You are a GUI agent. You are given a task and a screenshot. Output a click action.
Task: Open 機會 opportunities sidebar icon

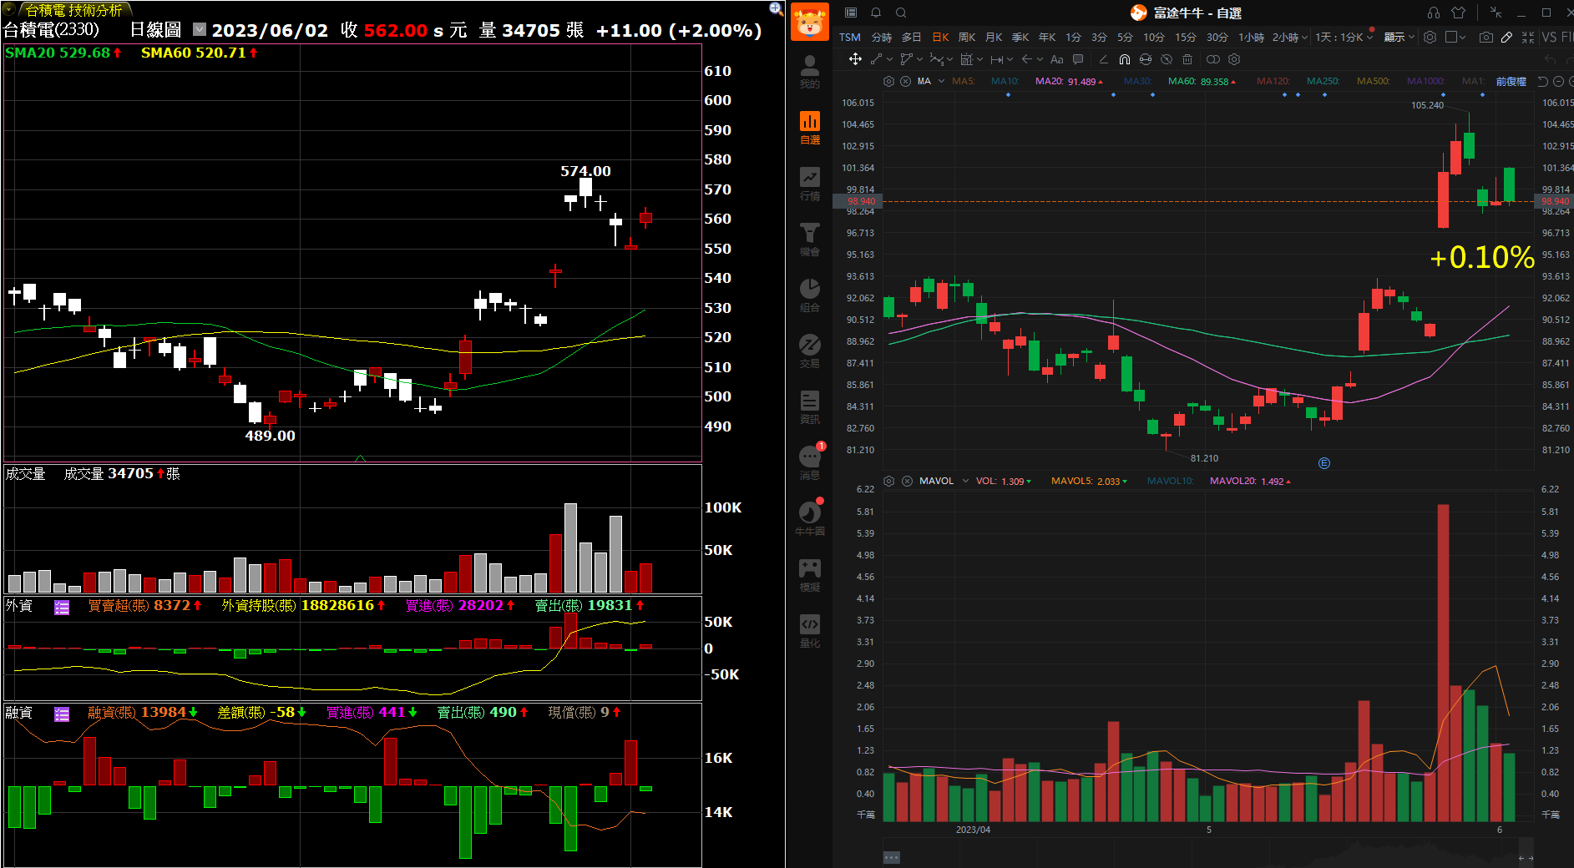pyautogui.click(x=809, y=240)
